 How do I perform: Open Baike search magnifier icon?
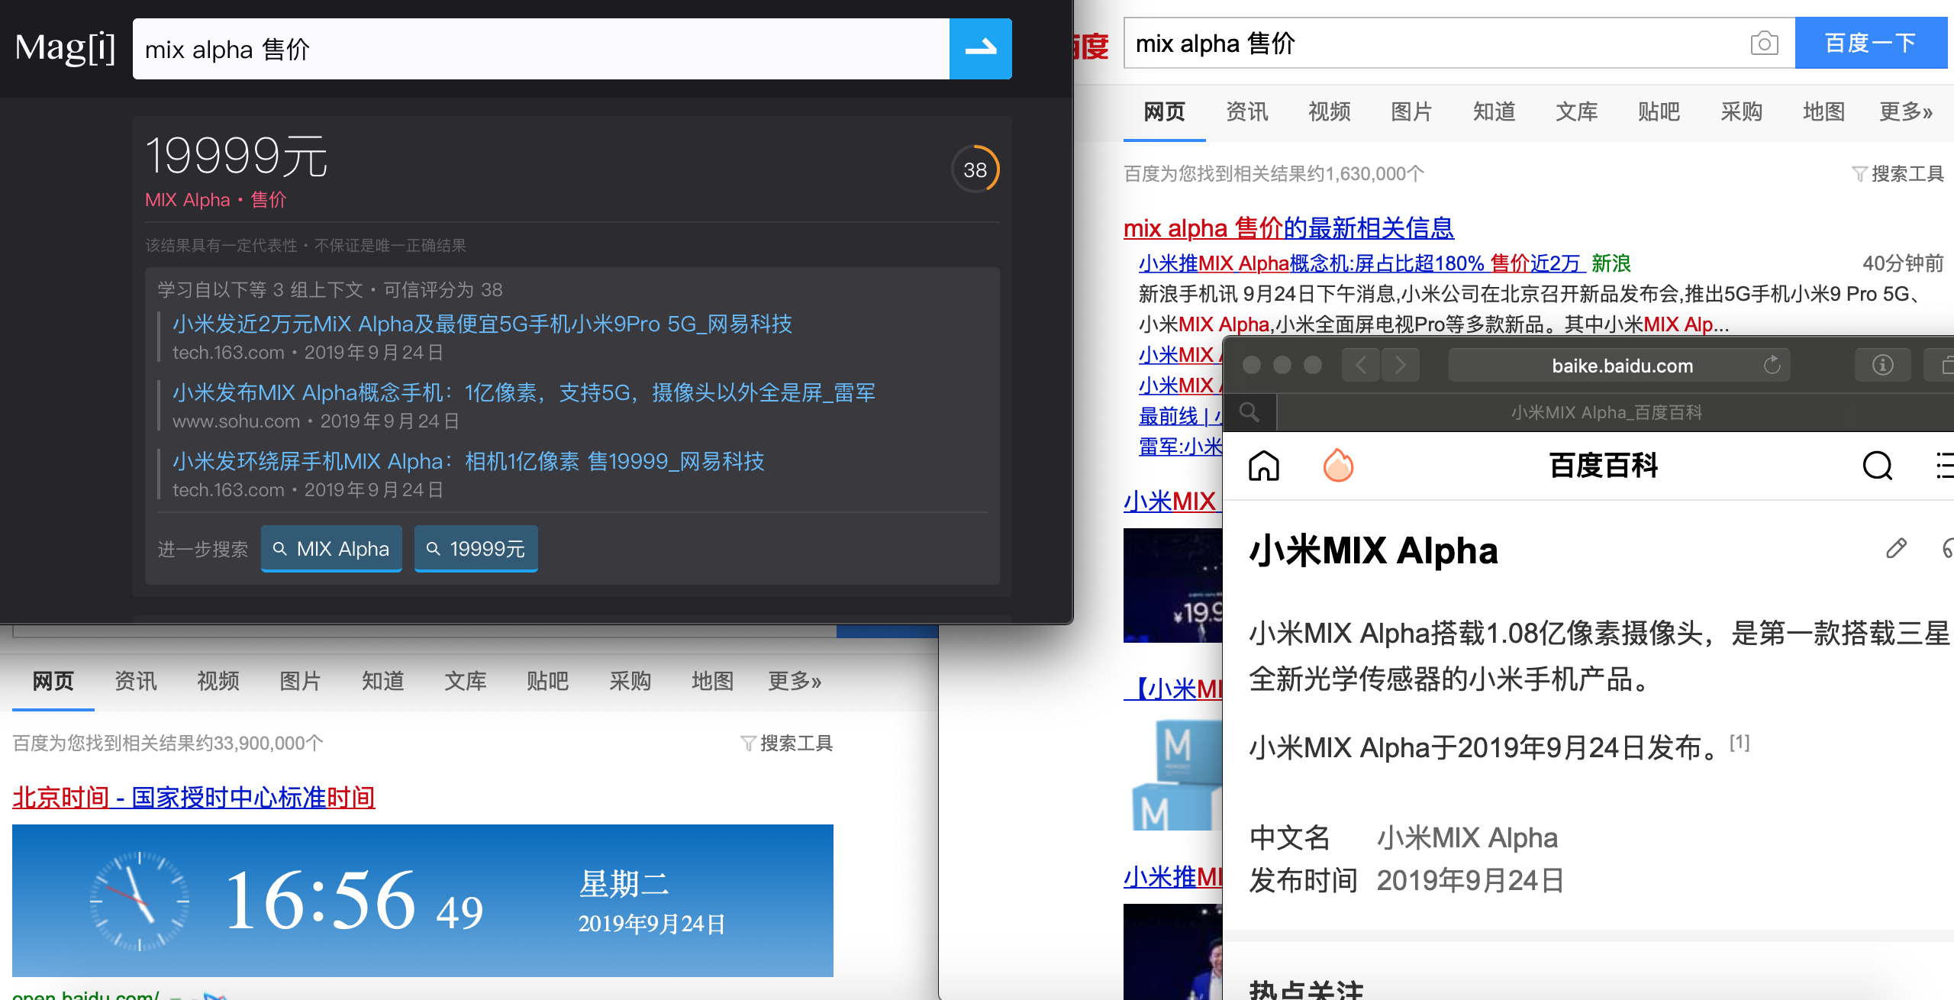(x=1877, y=466)
